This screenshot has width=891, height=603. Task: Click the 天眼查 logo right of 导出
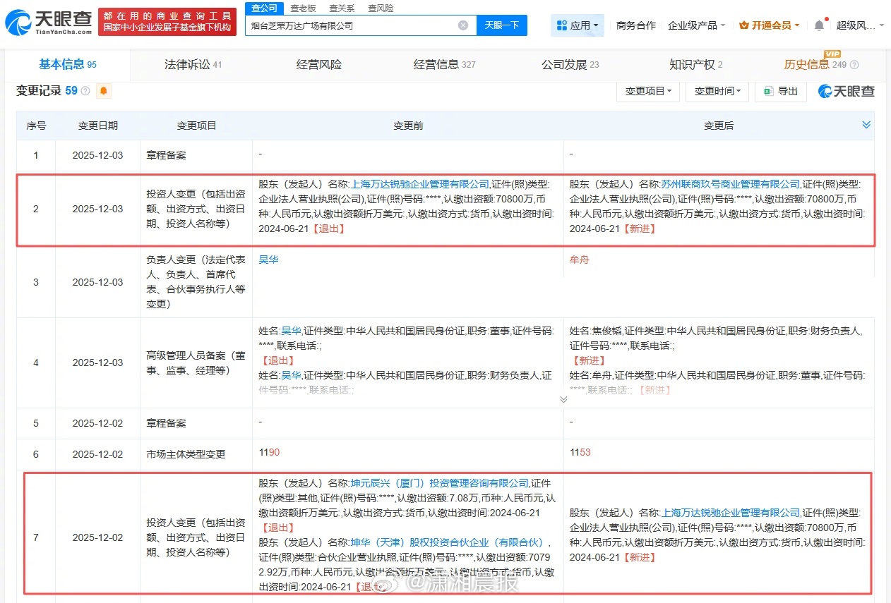coord(846,91)
